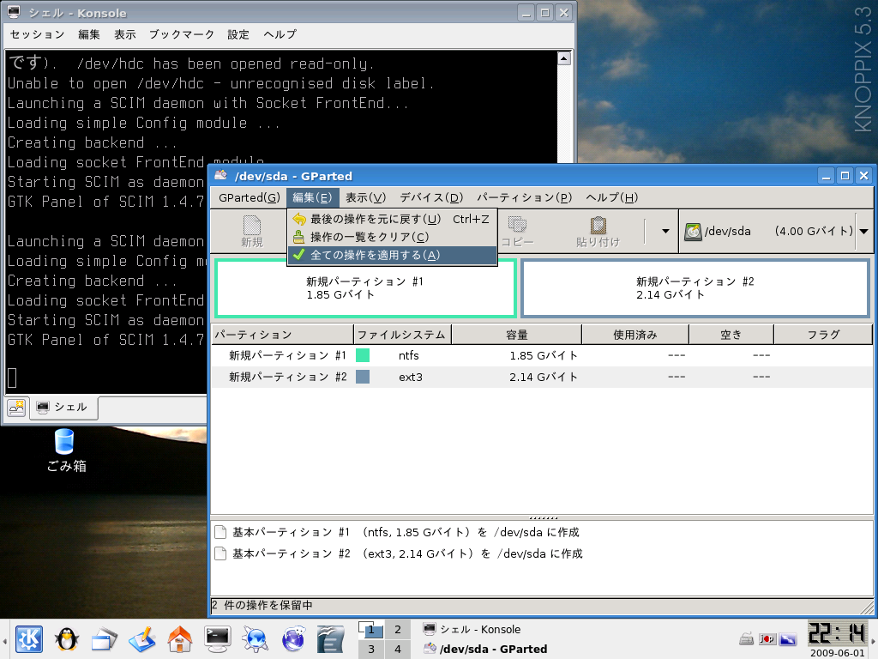Open the パーティション(P) menu
This screenshot has height=659, width=878.
(x=524, y=197)
